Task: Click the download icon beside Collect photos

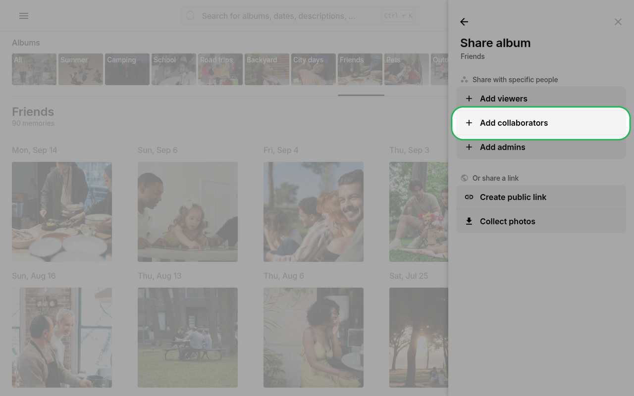Action: [469, 221]
